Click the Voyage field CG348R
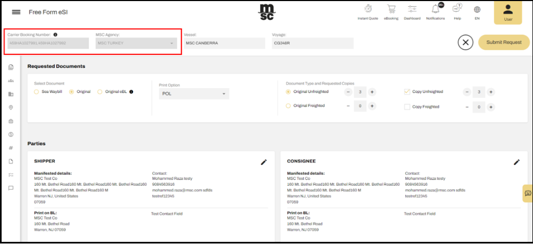This screenshot has height=244, width=533. point(313,43)
